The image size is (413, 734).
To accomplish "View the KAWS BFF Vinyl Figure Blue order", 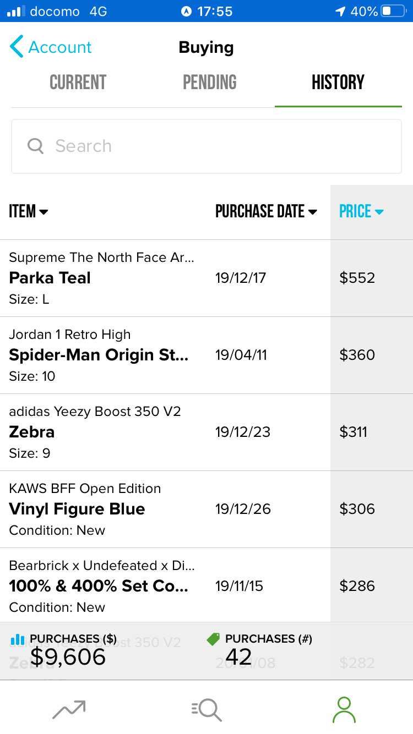I will (206, 509).
